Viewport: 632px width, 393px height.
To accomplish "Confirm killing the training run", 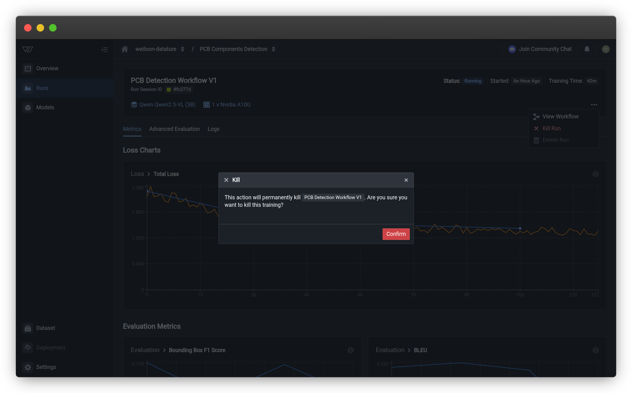I will [x=396, y=234].
